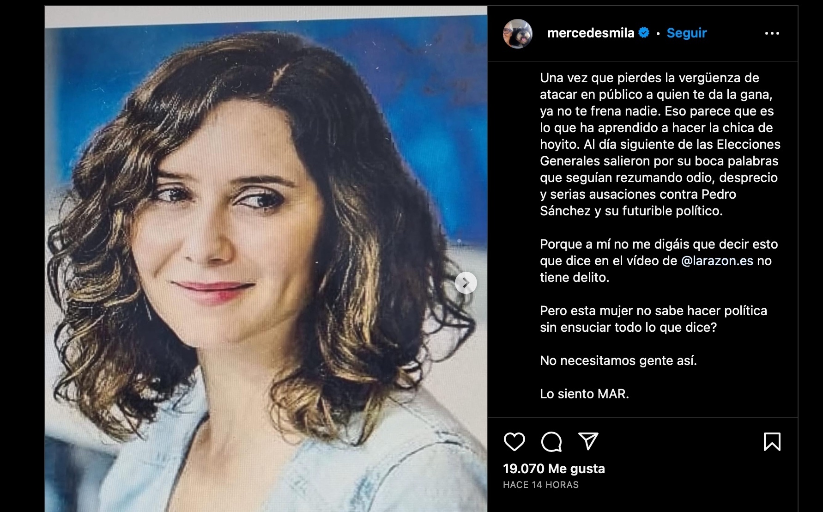Image resolution: width=823 pixels, height=512 pixels.
Task: Like the post with the heart icon
Action: coord(514,442)
